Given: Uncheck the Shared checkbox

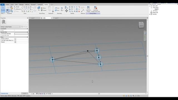Looking at the screenshot, I should [15, 42].
